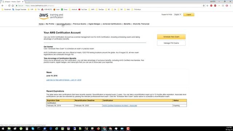Open Firefox from the taskbar
The width and height of the screenshot is (233, 131).
(x=98, y=128)
